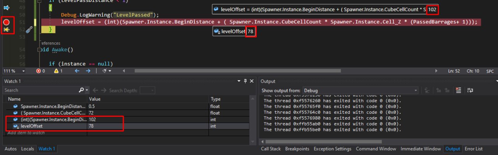Select the levelOffset watch row name
This screenshot has height=155, width=498.
point(31,126)
